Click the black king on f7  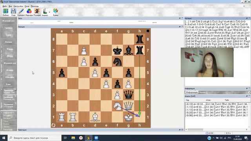pyautogui.click(x=117, y=50)
